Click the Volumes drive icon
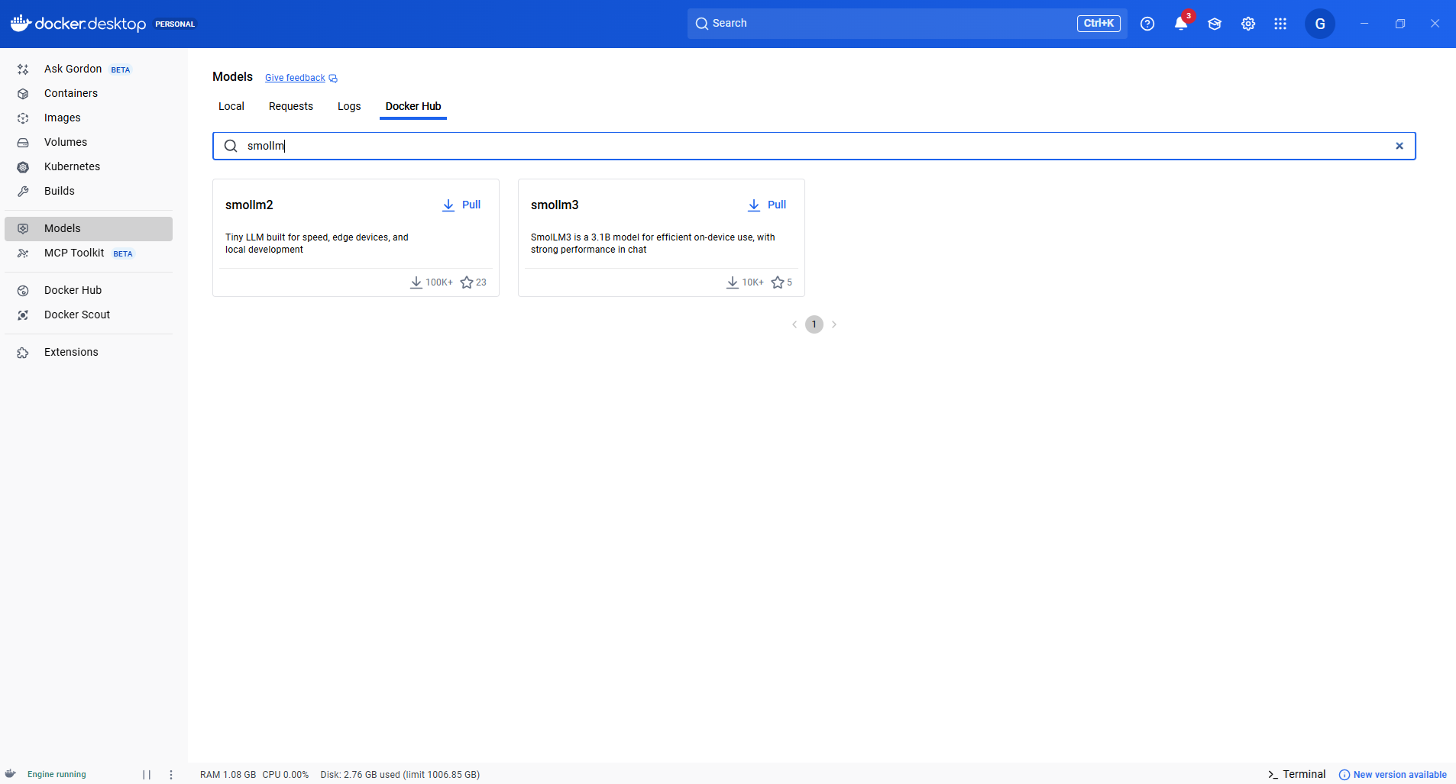This screenshot has height=784, width=1456. [x=23, y=143]
